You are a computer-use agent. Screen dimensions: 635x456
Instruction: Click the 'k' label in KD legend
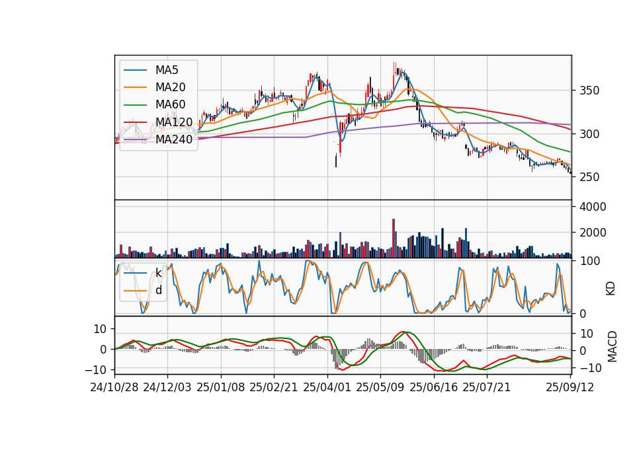click(158, 273)
